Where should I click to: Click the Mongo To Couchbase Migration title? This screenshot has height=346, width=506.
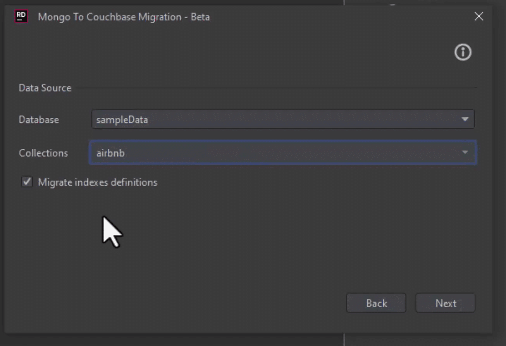point(124,17)
